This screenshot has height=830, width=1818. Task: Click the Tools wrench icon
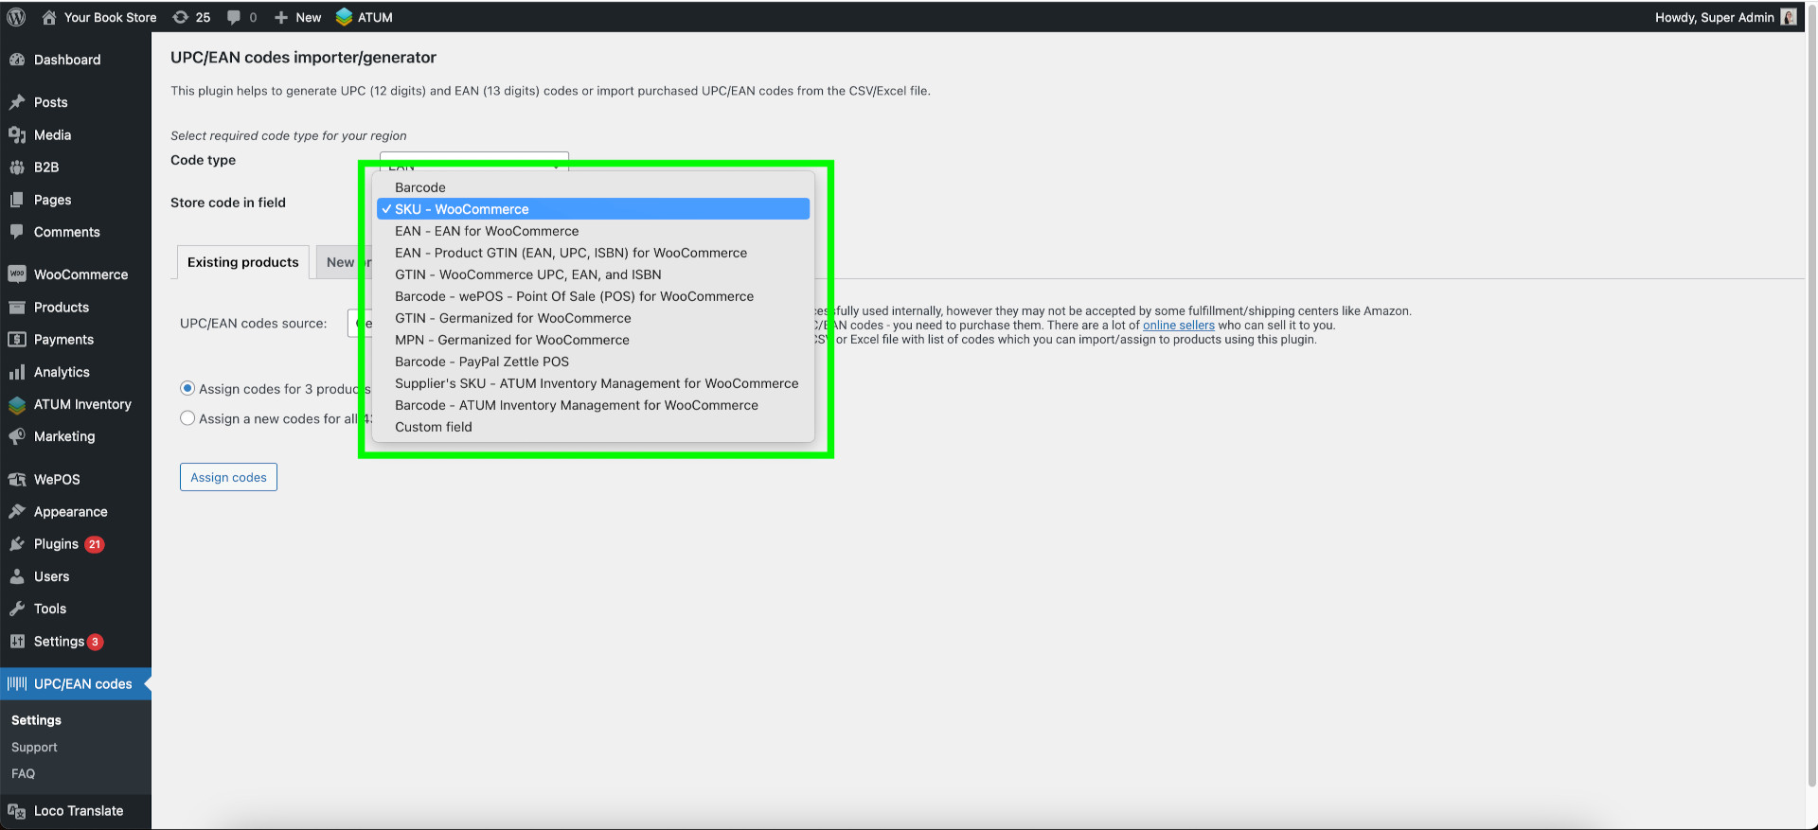pos(17,609)
